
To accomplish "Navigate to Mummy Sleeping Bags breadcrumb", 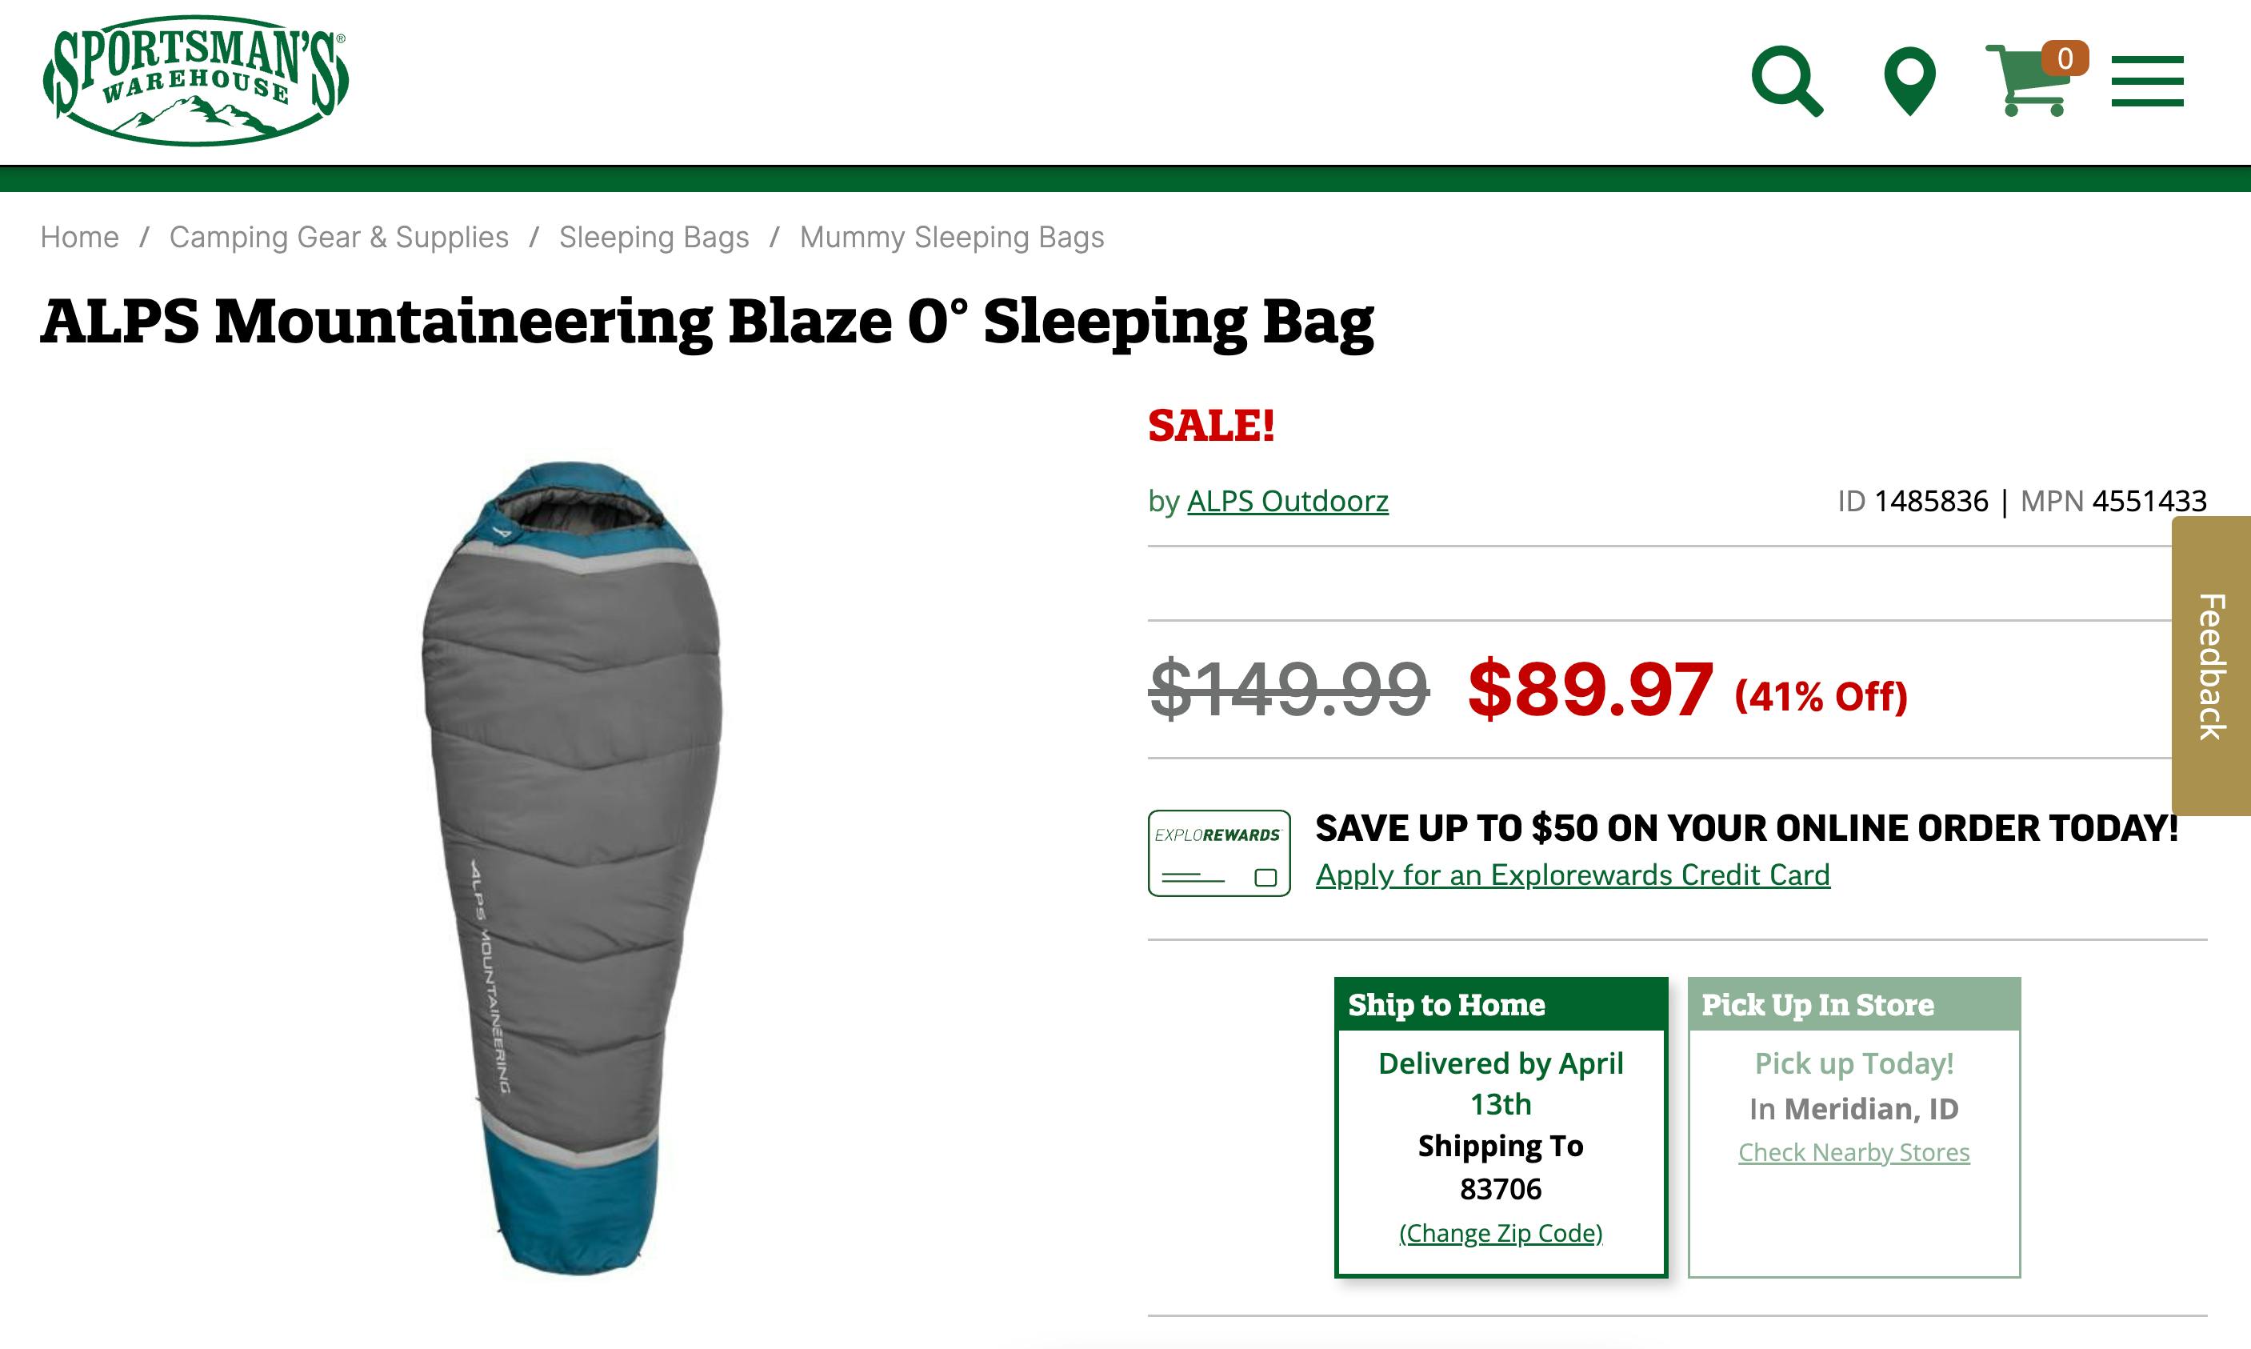I will pyautogui.click(x=950, y=238).
